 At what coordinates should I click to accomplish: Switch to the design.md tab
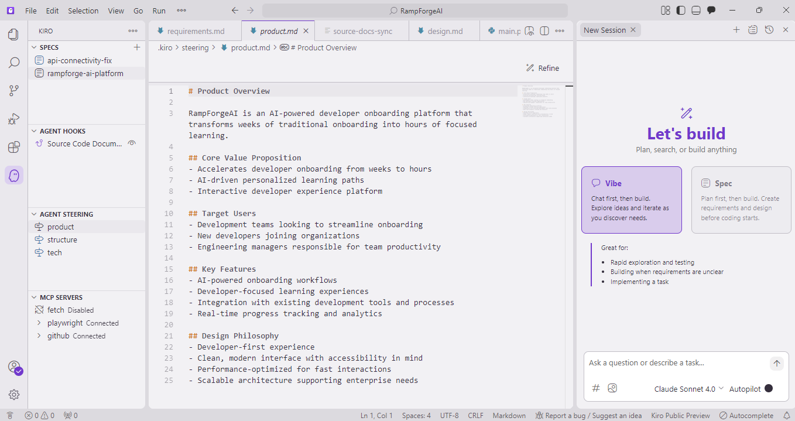click(x=444, y=31)
